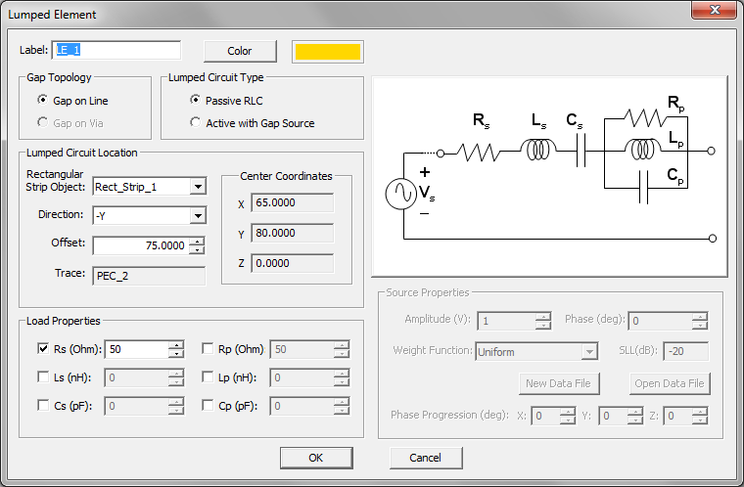Increase Phase (deg) with the up spinner
This screenshot has height=487, width=744.
click(x=699, y=317)
